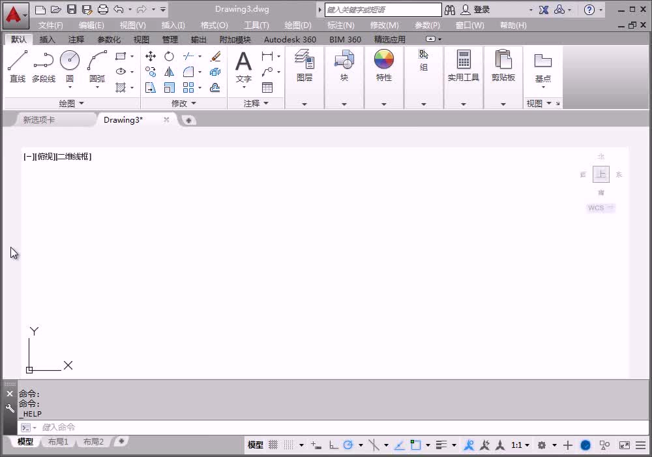652x457 pixels.
Task: Select the Circle (圆) tool
Action: [70, 61]
